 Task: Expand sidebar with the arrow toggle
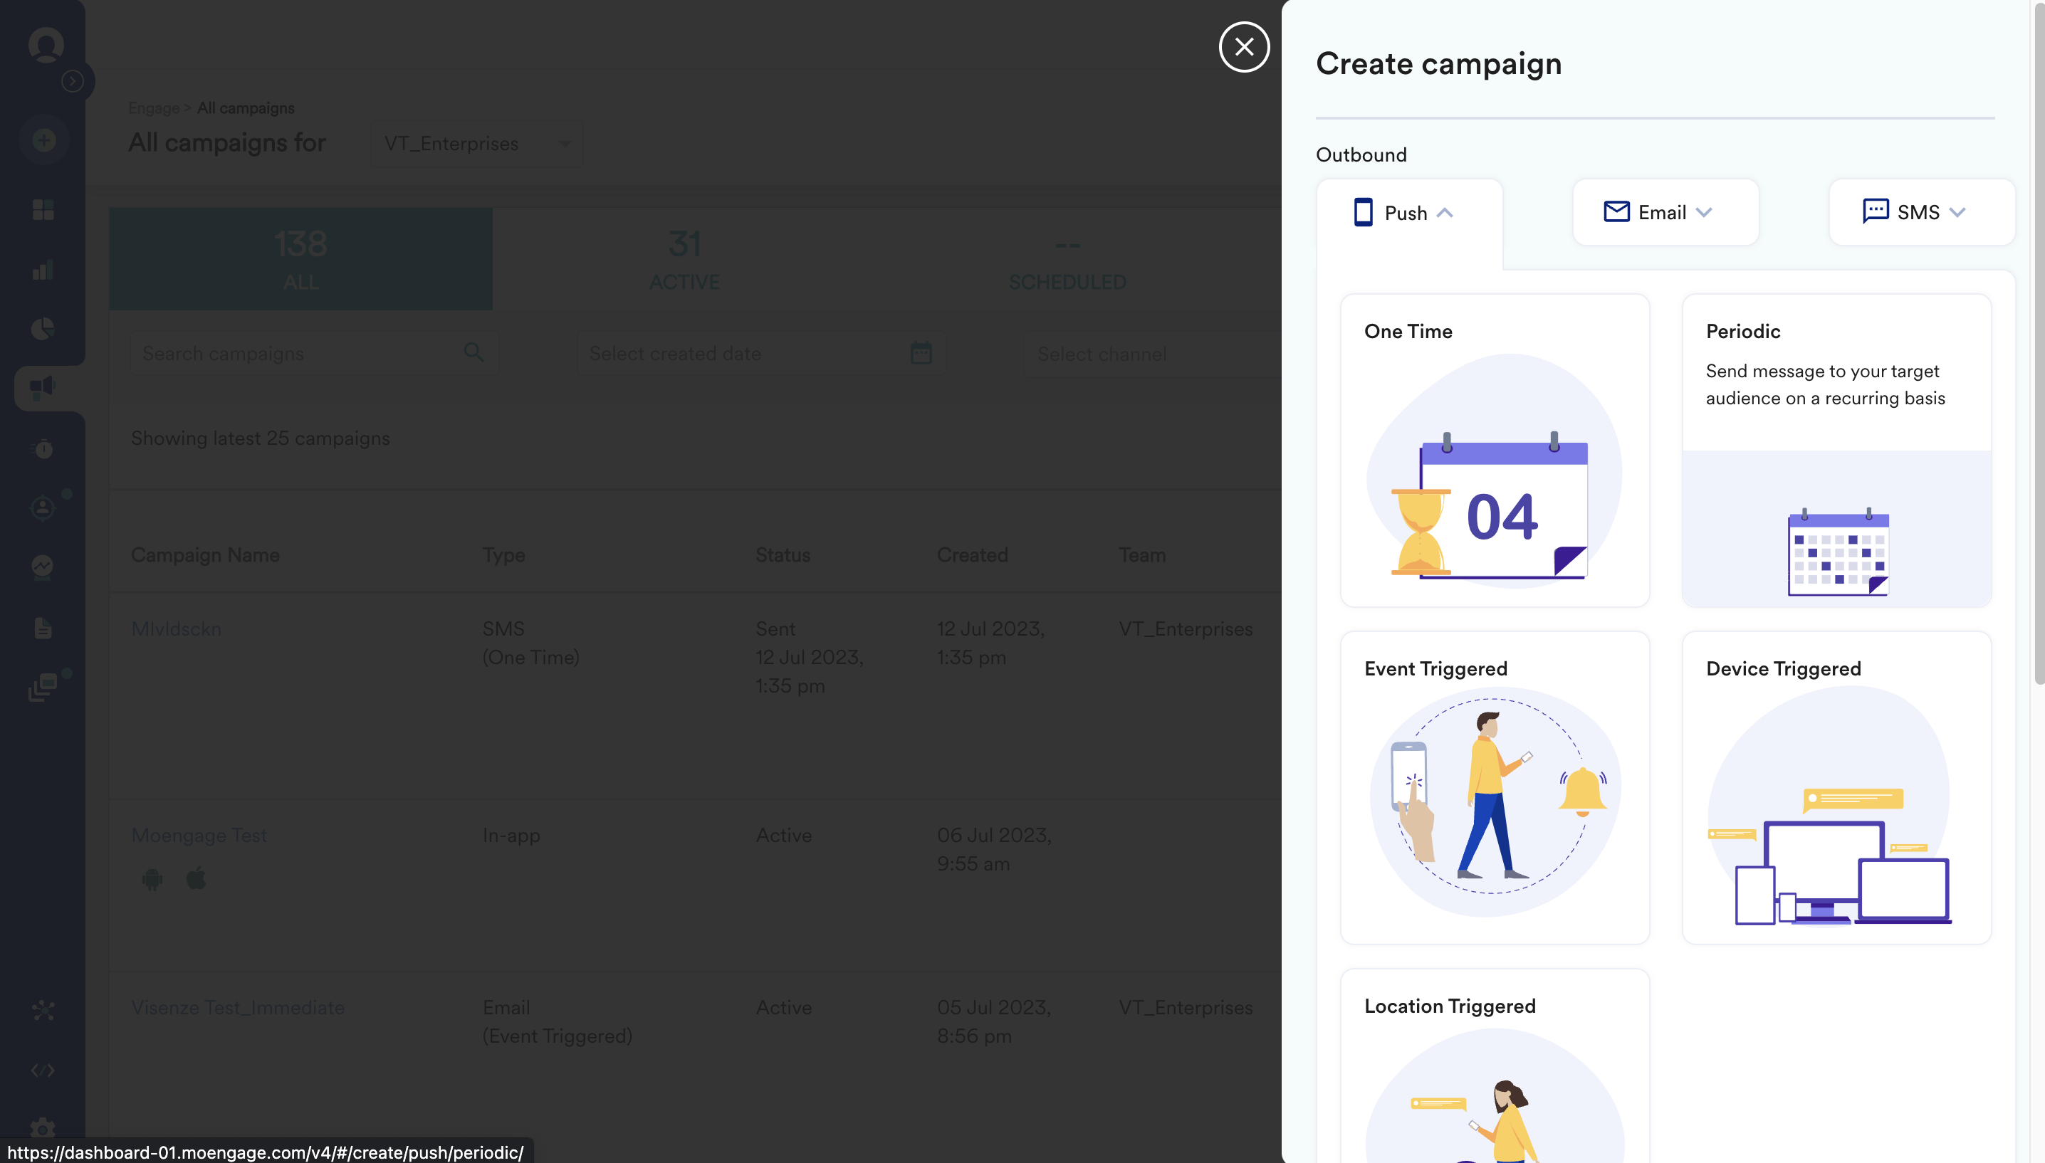click(73, 81)
